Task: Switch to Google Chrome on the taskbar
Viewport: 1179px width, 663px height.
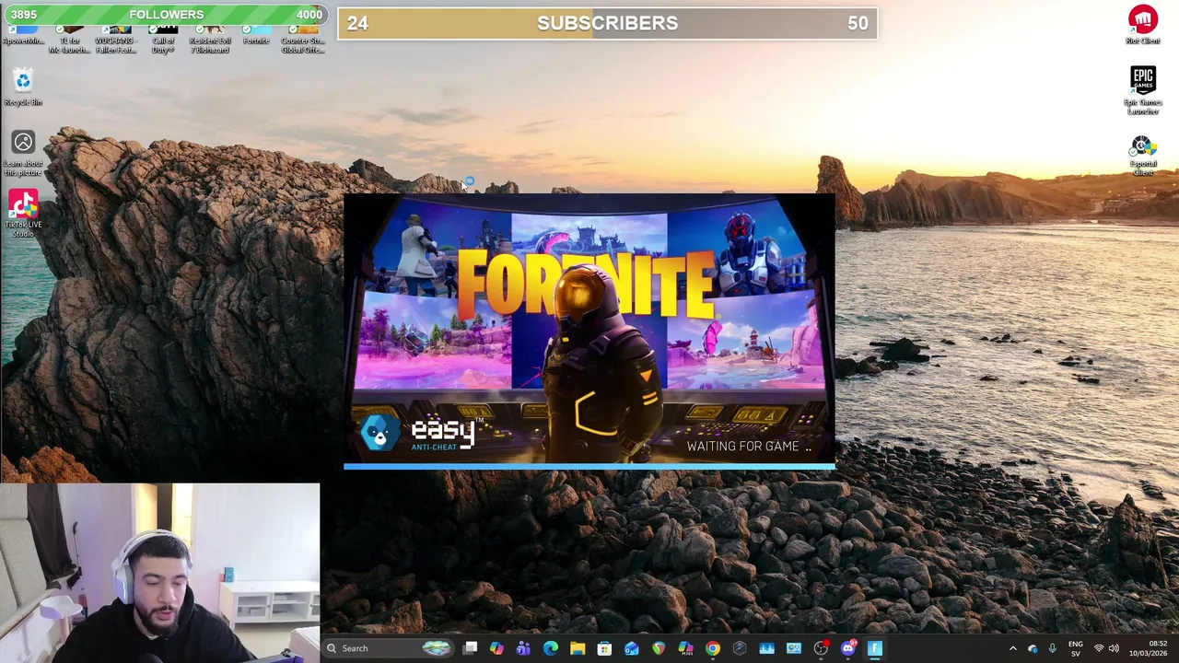Action: tap(713, 648)
